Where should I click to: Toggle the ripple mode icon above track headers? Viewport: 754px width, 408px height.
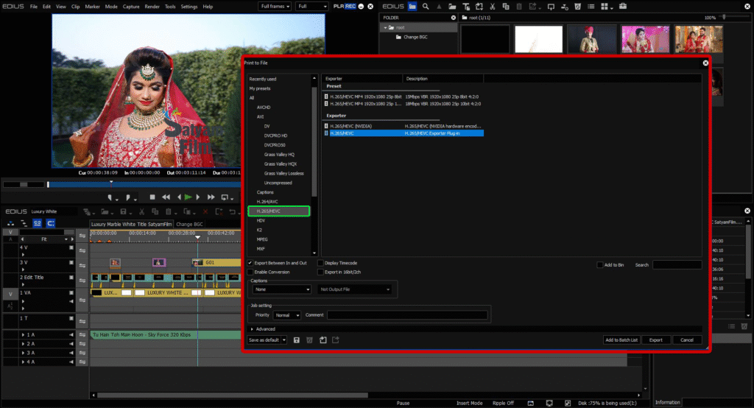(24, 223)
